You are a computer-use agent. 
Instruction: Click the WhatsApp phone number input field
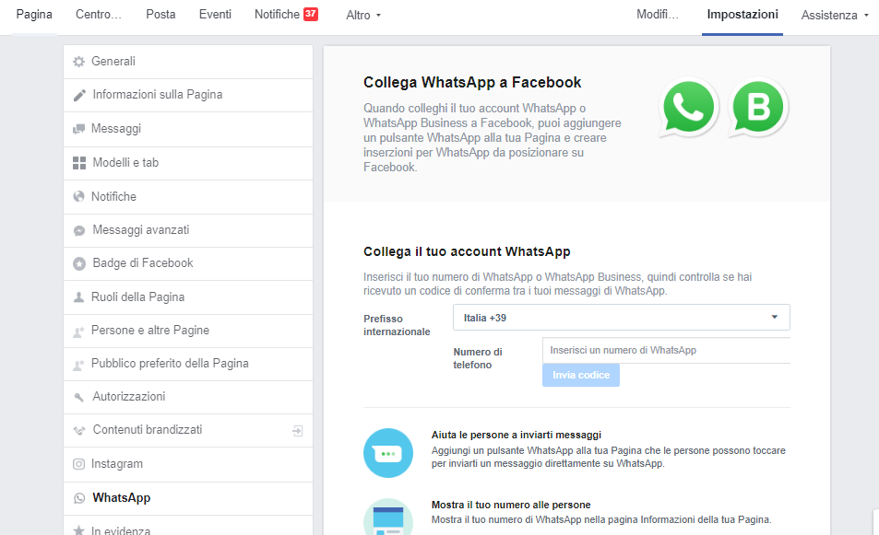coord(666,350)
